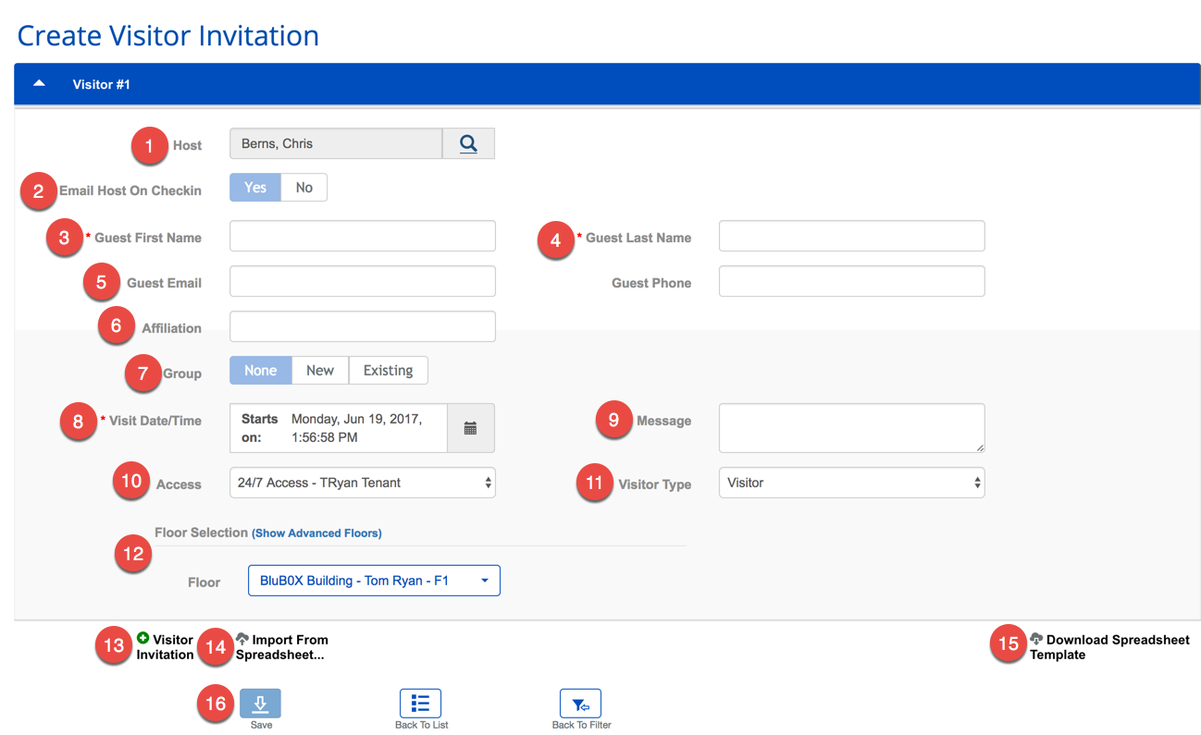Viewport: 1201px width, 735px height.
Task: Click the plus icon to add Visitor Invitation
Action: 143,638
